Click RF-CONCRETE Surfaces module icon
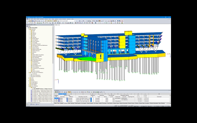 click(33, 89)
